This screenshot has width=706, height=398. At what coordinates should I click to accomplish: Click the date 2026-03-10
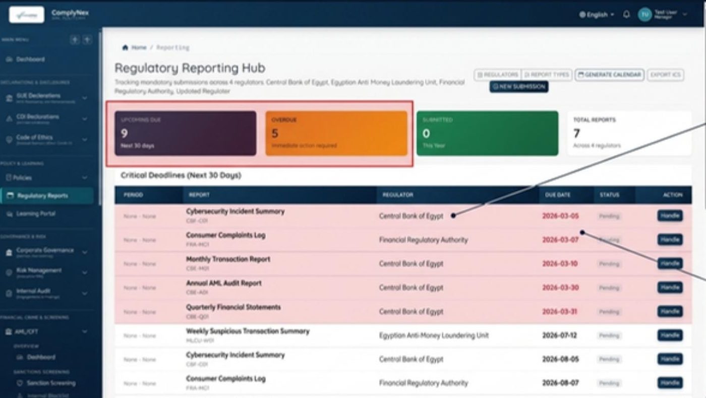click(560, 263)
